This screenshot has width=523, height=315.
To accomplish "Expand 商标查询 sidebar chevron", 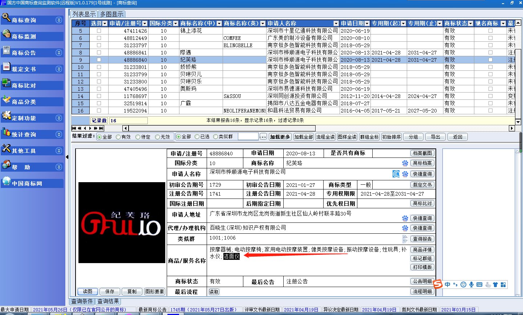I will click(59, 20).
